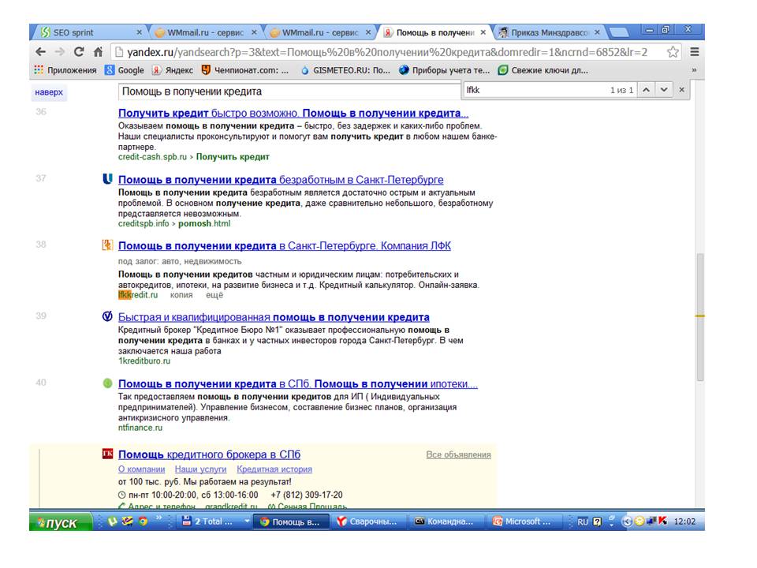Bookmark page with star icon

[x=673, y=52]
